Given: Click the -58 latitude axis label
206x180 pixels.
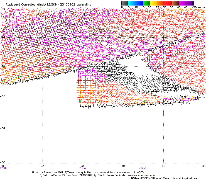Looking at the screenshot, I should tap(3, 128).
